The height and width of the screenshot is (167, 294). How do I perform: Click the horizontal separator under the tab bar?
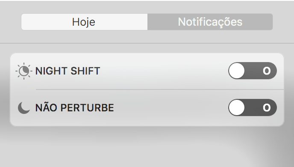(147, 43)
